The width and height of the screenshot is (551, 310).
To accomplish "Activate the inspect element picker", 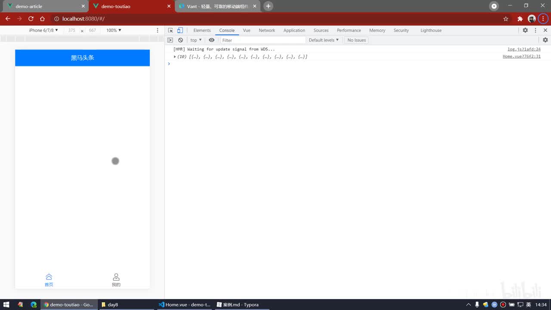I will tap(170, 30).
